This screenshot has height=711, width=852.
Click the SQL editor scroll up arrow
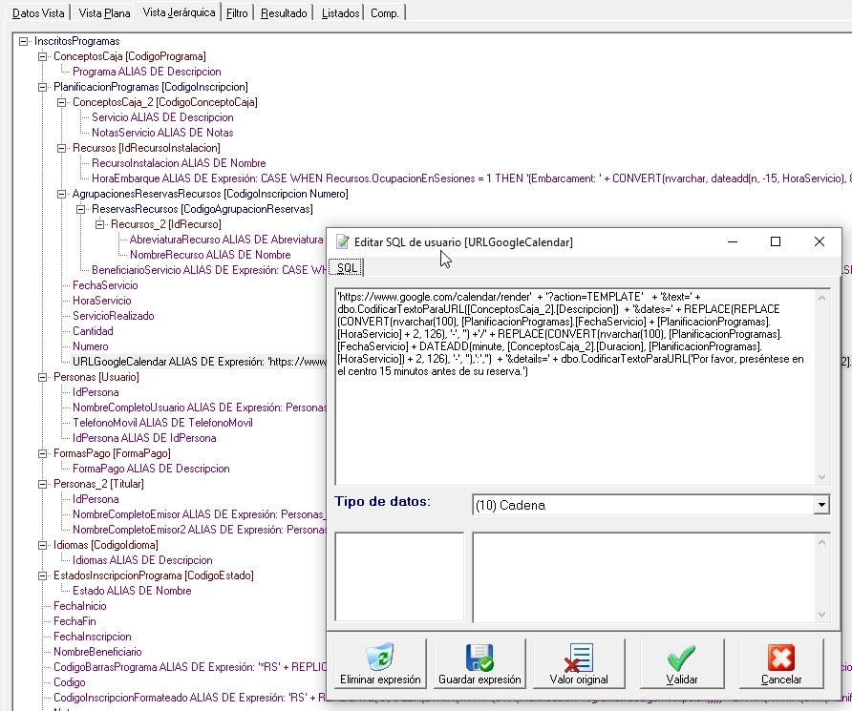(x=821, y=297)
